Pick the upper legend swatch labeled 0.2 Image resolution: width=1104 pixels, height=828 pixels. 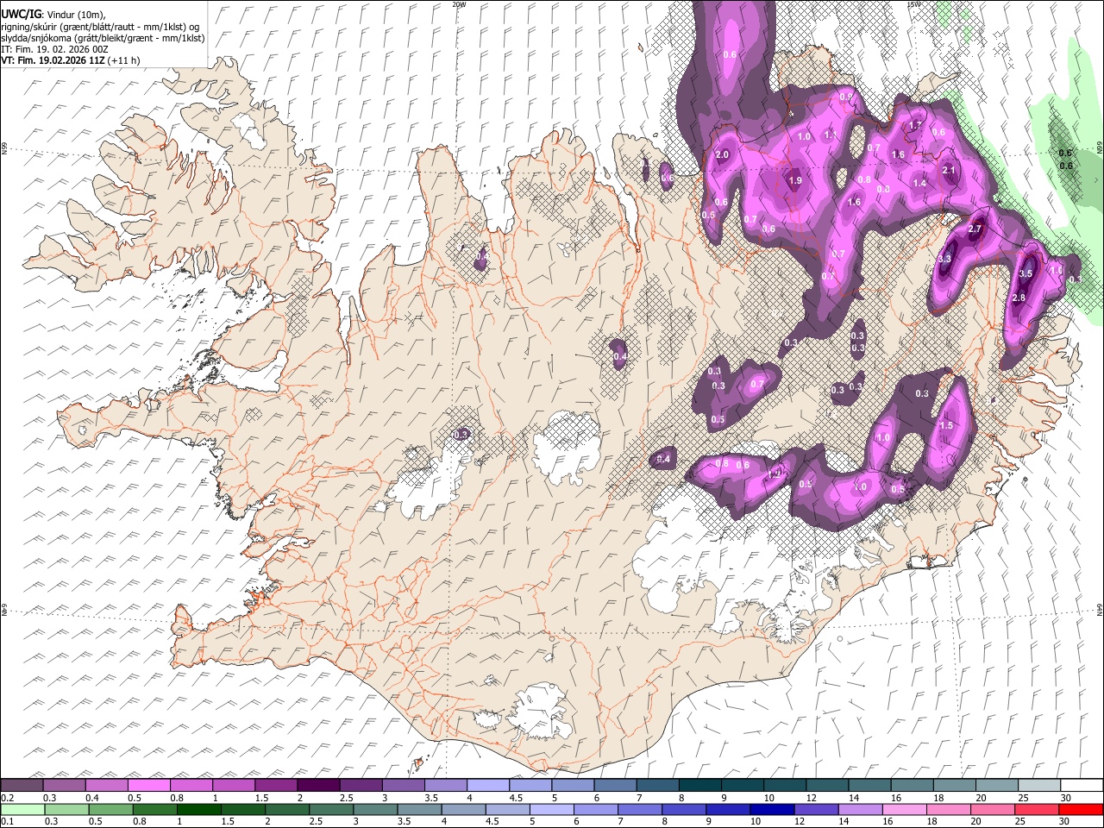coord(22,786)
